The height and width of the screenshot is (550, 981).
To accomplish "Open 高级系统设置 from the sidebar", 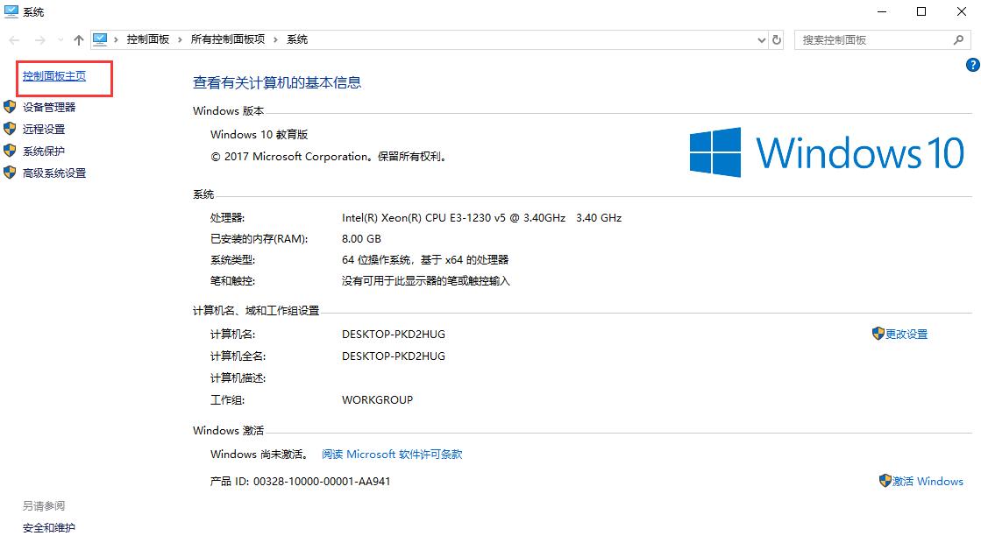I will pyautogui.click(x=54, y=173).
